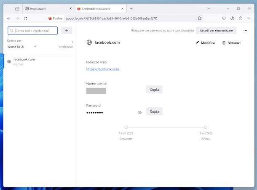Maximize the Firefox window
The height and width of the screenshot is (190, 257).
point(238,8)
